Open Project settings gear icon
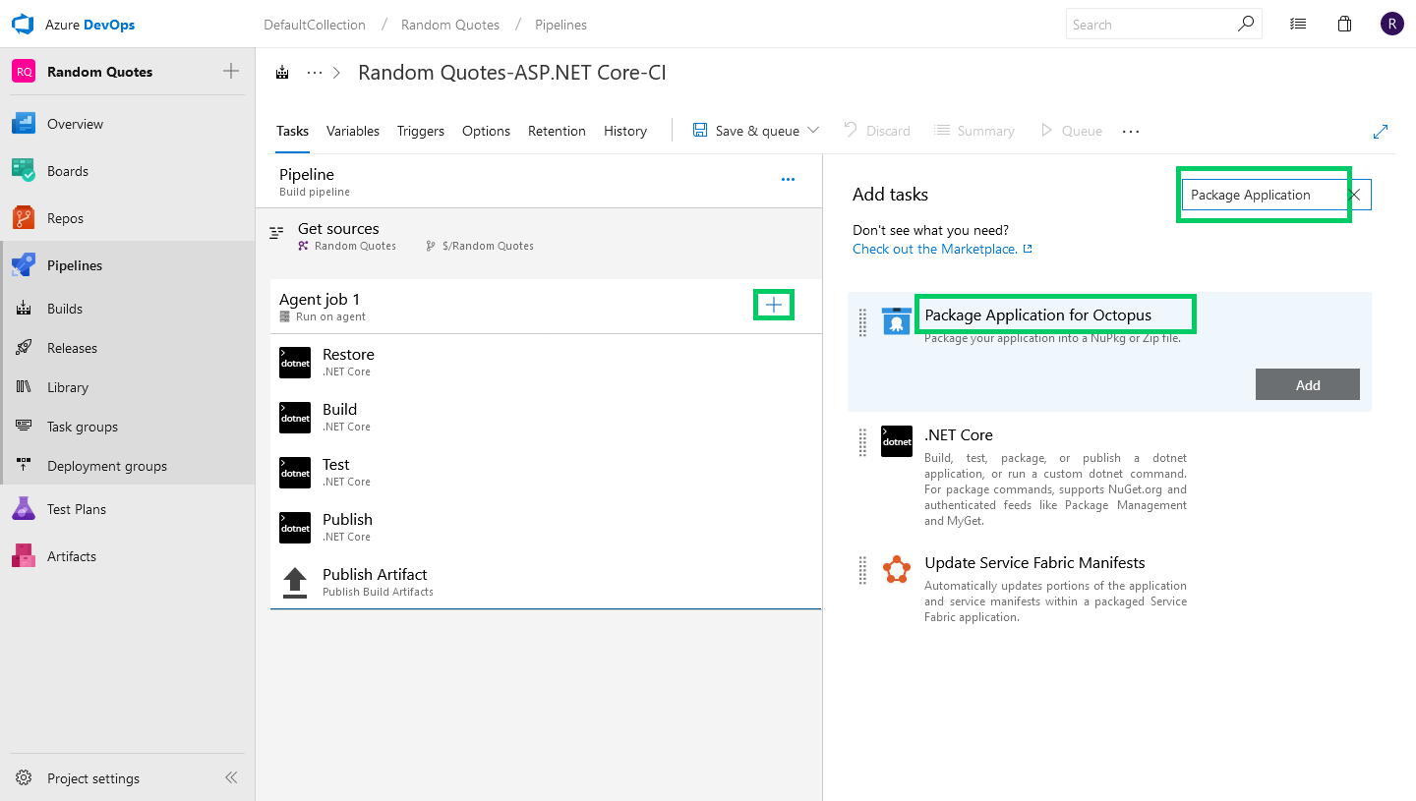Viewport: 1416px width, 801px height. pyautogui.click(x=25, y=778)
